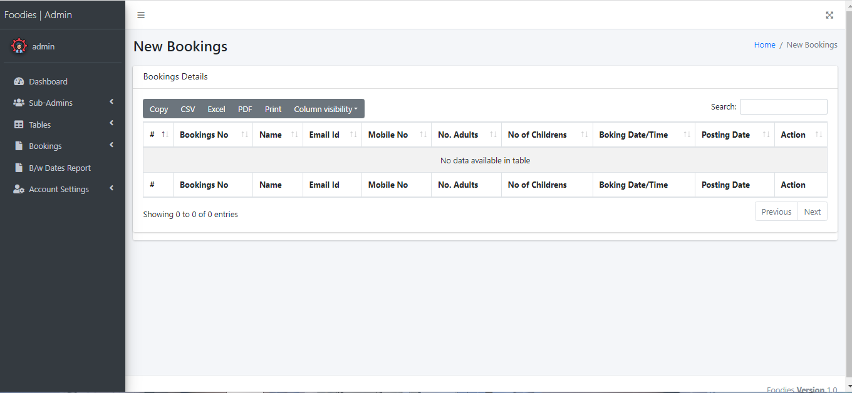Image resolution: width=852 pixels, height=393 pixels.
Task: Expand the Bookings submenu chevron
Action: click(x=112, y=145)
